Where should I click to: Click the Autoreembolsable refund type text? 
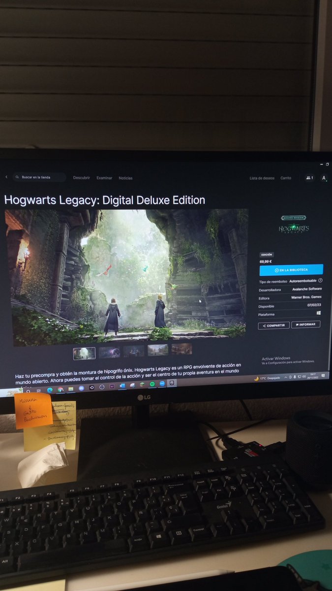[x=302, y=281]
